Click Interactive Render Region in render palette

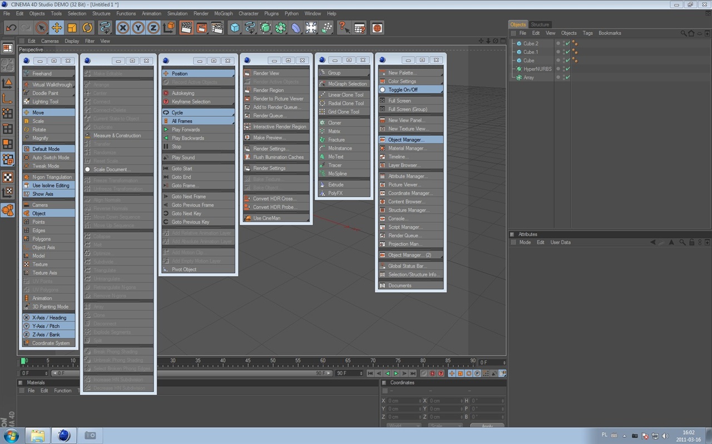coord(276,127)
